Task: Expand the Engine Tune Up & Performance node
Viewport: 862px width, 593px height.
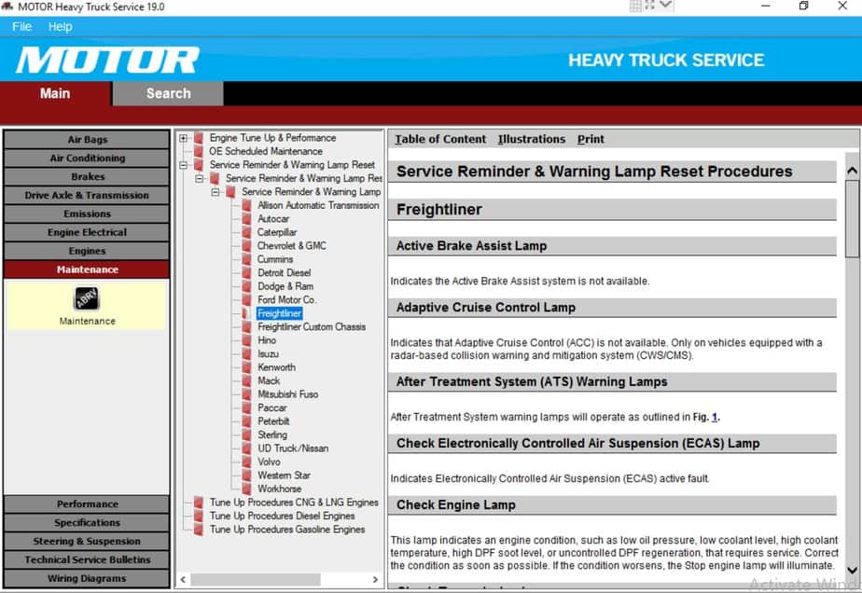Action: (x=184, y=138)
